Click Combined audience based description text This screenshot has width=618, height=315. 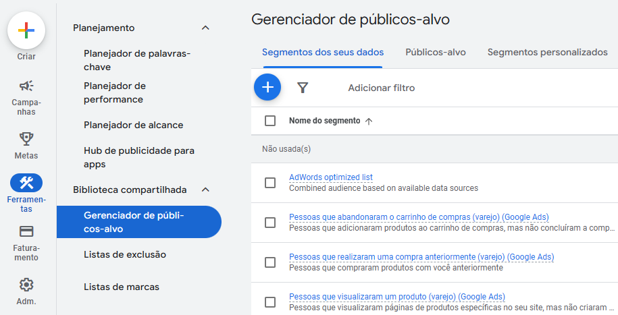point(384,188)
